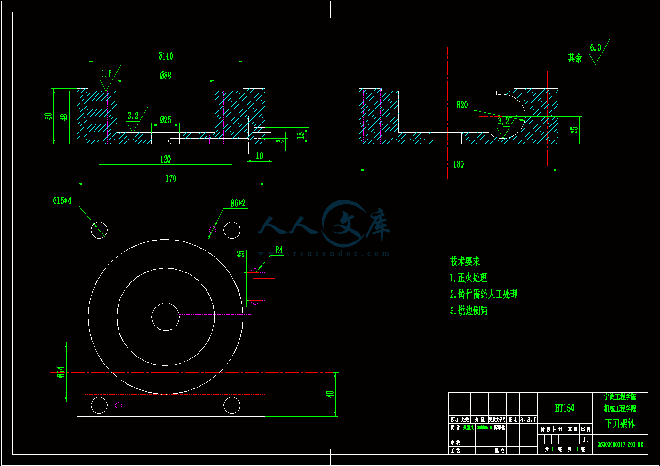Select the Ø6*2 hole callout
This screenshot has height=466, width=660.
(238, 203)
